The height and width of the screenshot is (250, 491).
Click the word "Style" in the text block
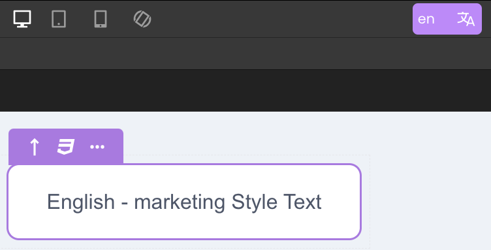pos(254,202)
